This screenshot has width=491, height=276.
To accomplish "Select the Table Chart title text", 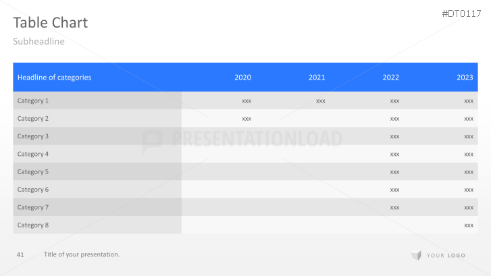I will tap(50, 22).
